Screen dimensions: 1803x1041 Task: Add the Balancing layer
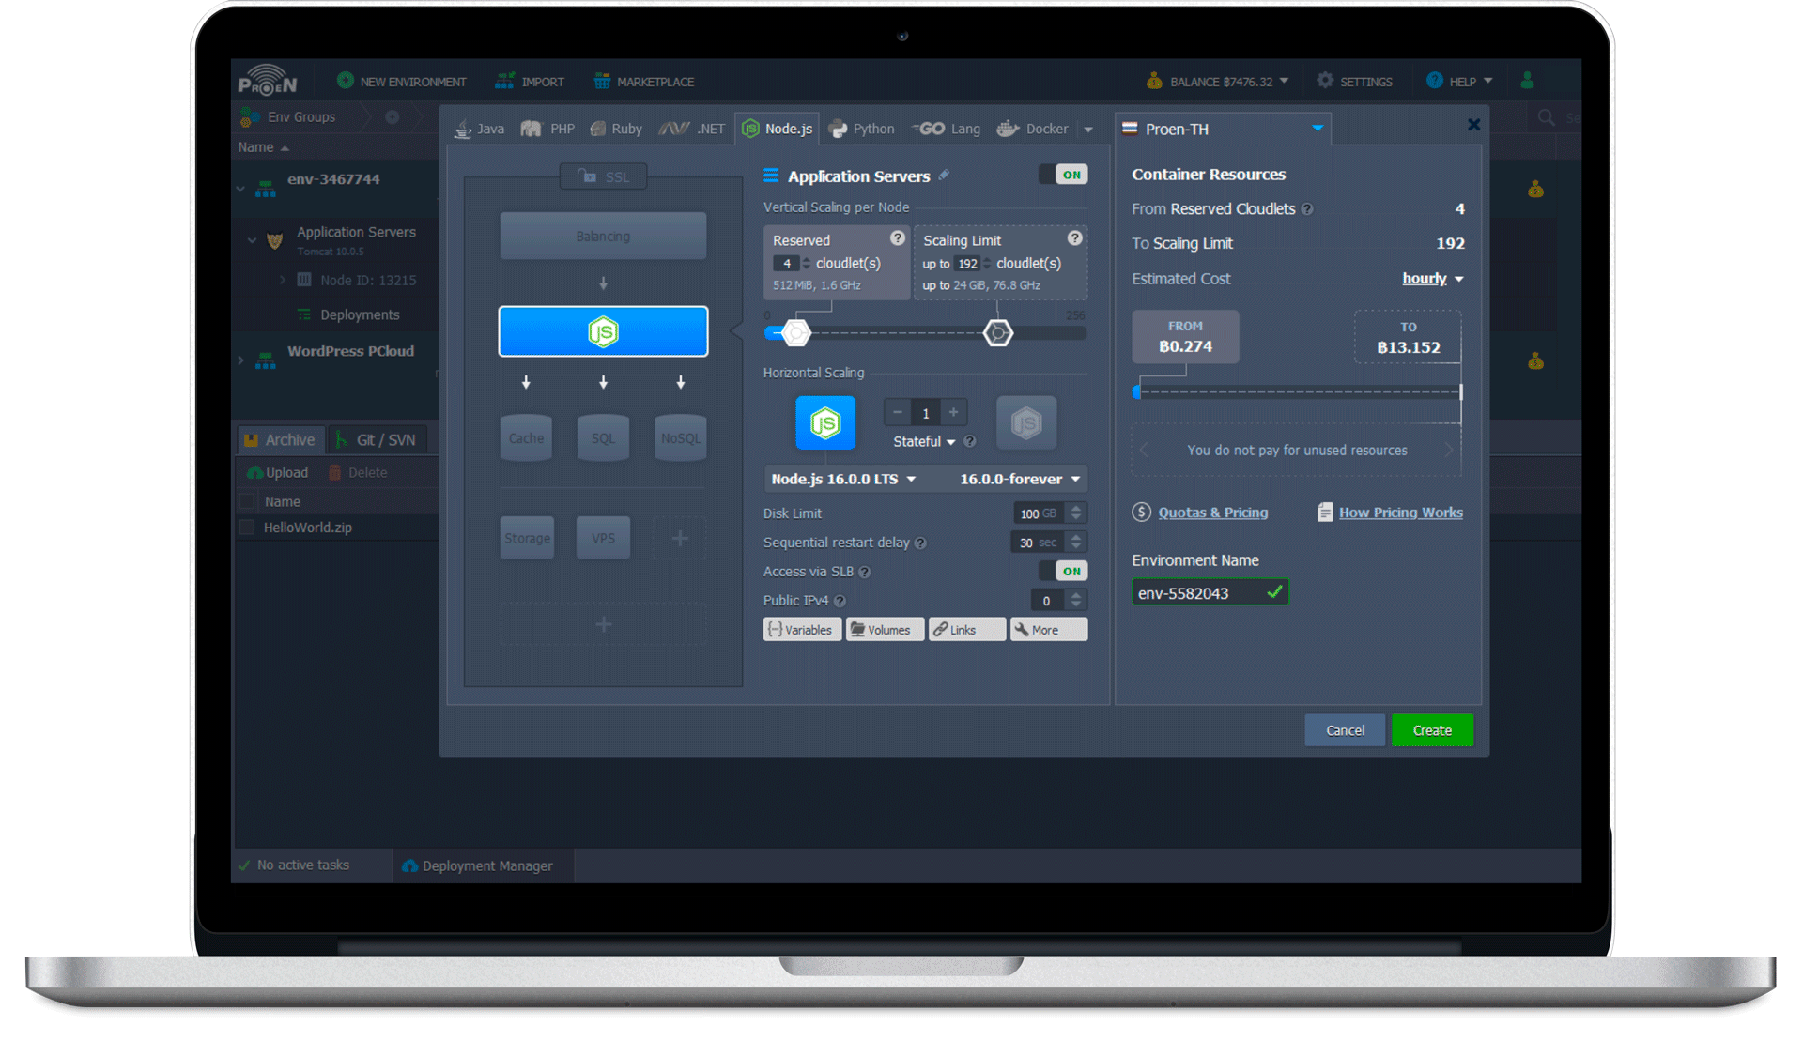pyautogui.click(x=603, y=236)
